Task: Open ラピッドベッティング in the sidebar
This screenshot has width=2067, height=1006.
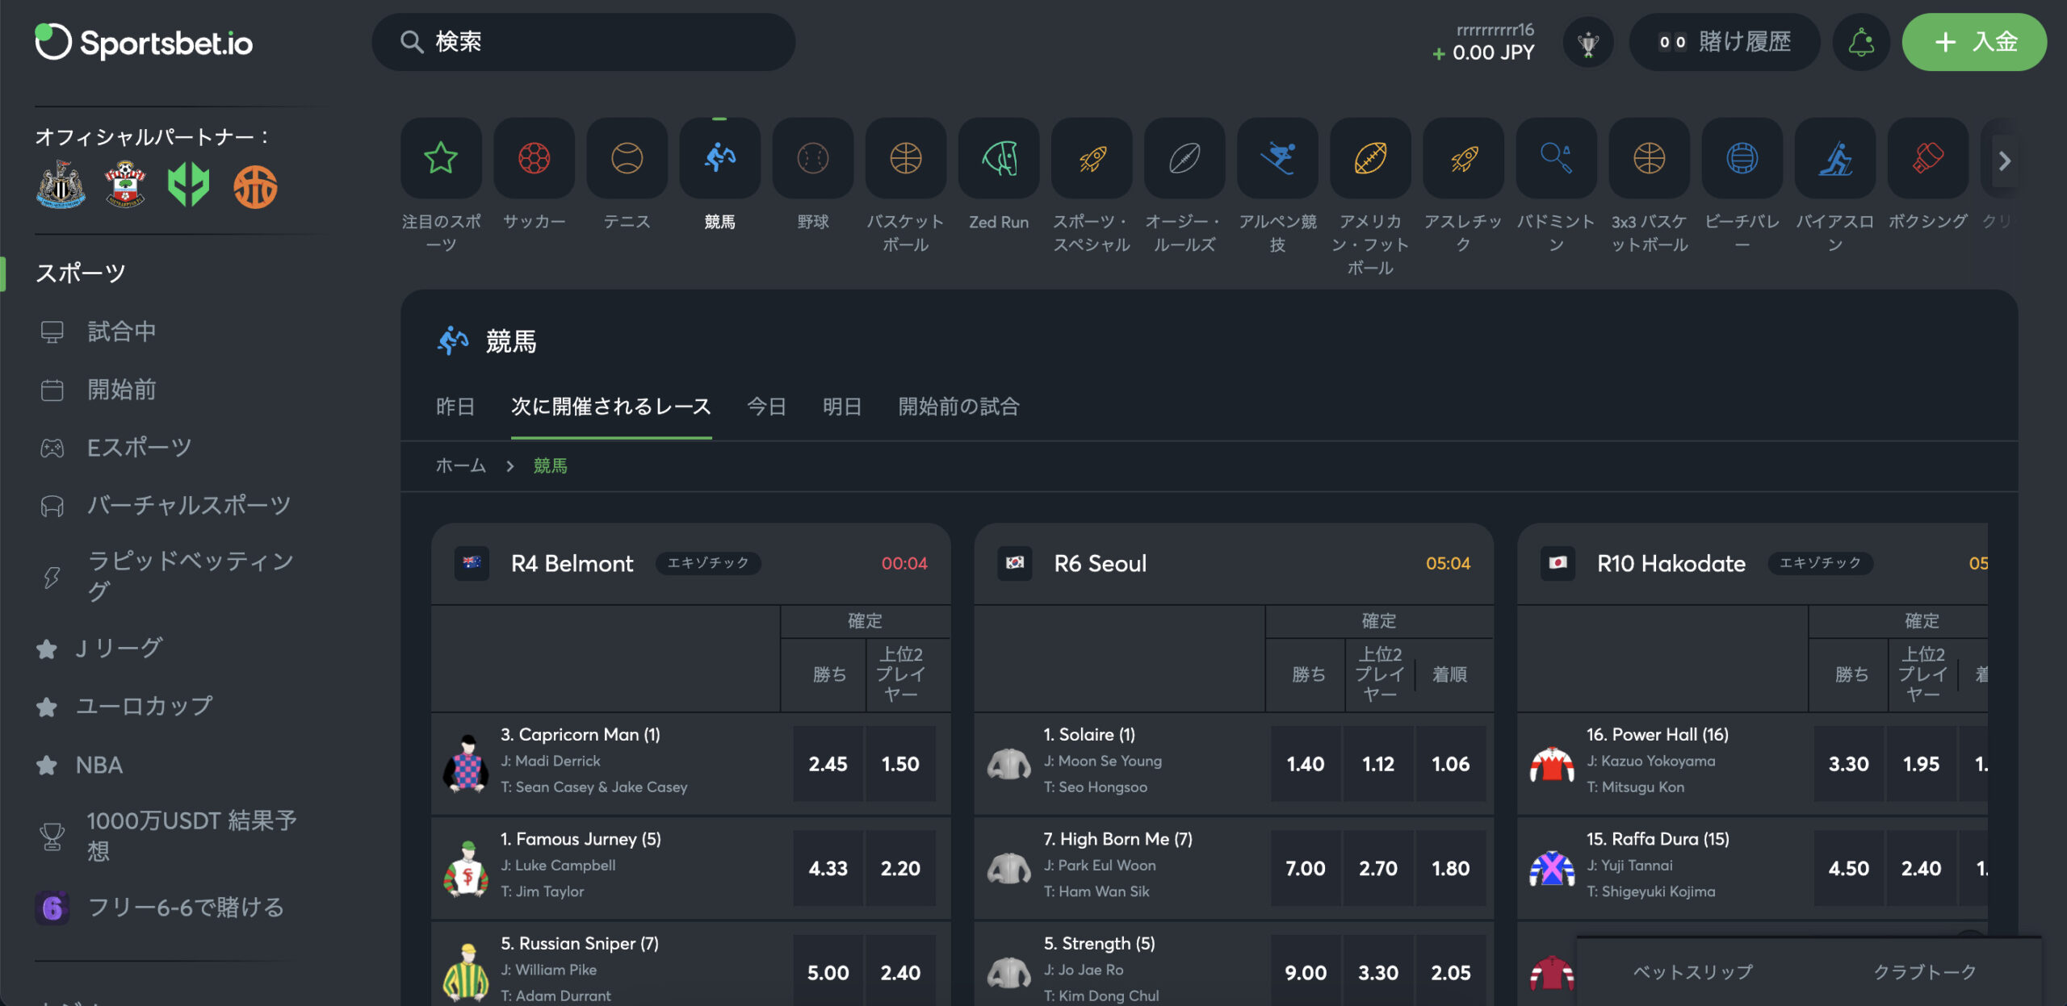Action: point(190,576)
